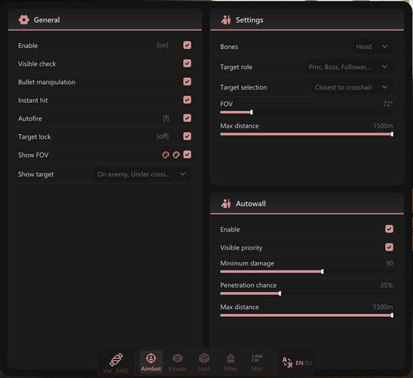This screenshot has height=378, width=413.
Task: Expand the Bones dropdown set to Head
Action: point(372,47)
